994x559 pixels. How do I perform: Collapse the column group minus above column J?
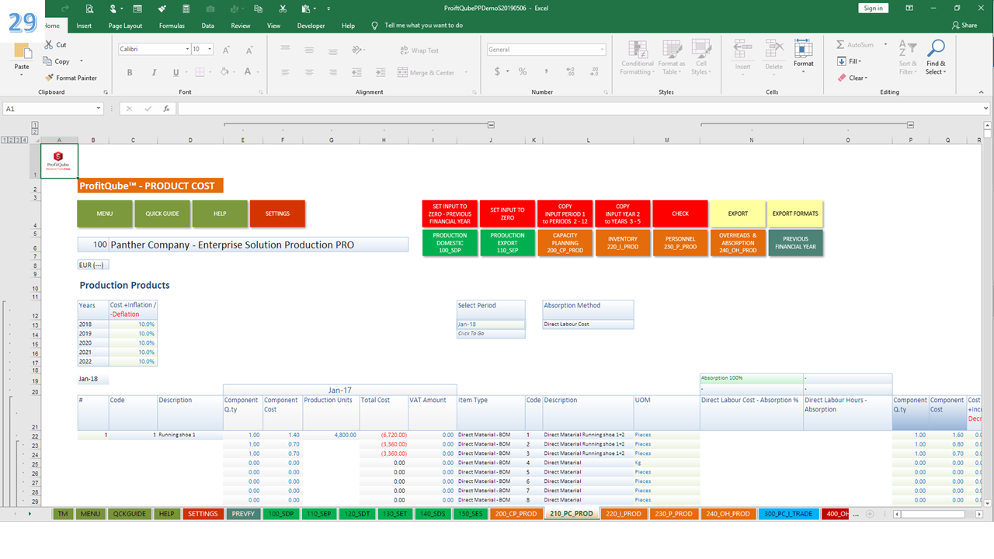tap(491, 124)
